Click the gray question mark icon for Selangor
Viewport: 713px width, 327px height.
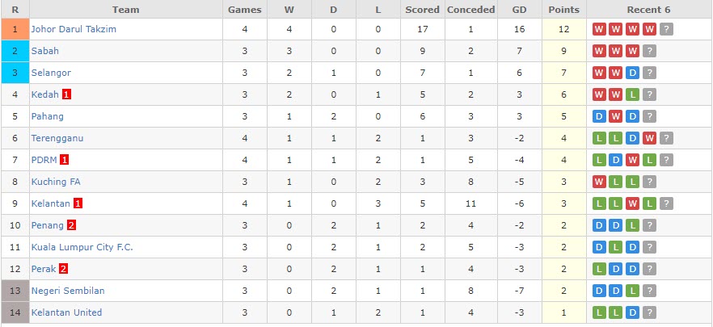click(649, 73)
